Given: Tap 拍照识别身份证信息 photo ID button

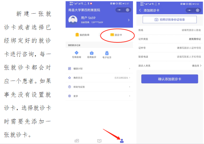Looking at the screenshot, I should tap(170, 20).
